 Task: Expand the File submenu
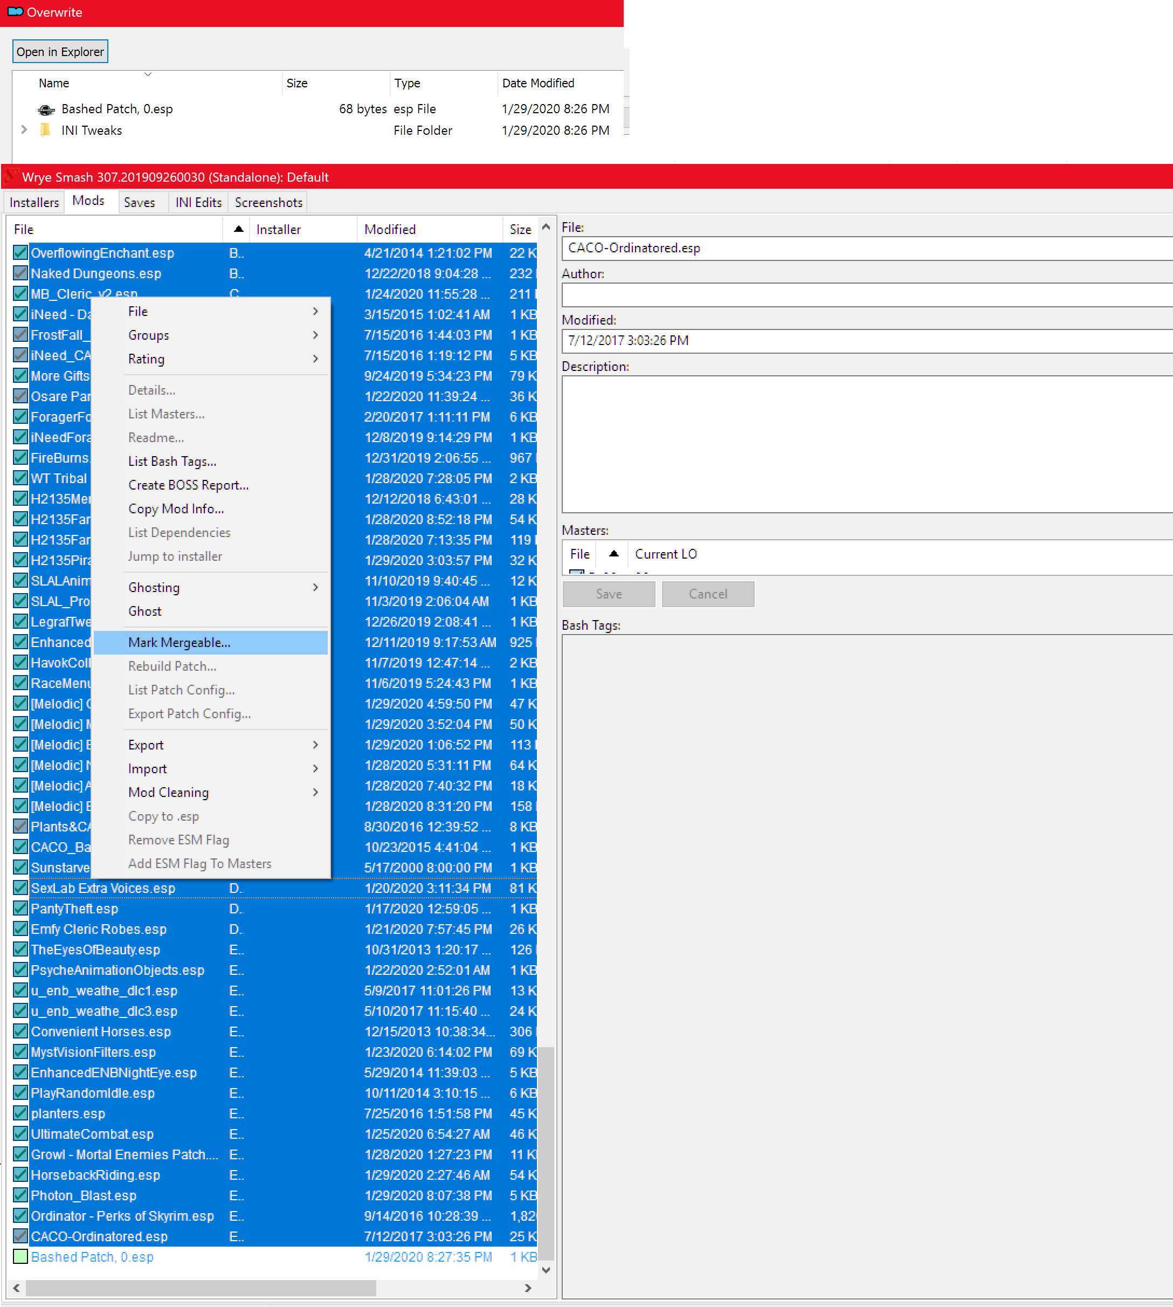coord(211,312)
